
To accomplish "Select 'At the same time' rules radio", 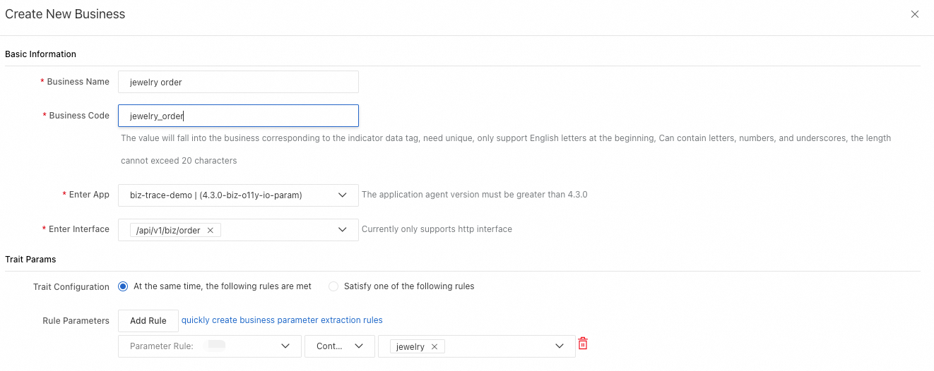I will 123,286.
